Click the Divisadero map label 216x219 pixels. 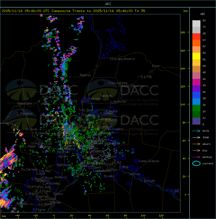click(x=116, y=129)
